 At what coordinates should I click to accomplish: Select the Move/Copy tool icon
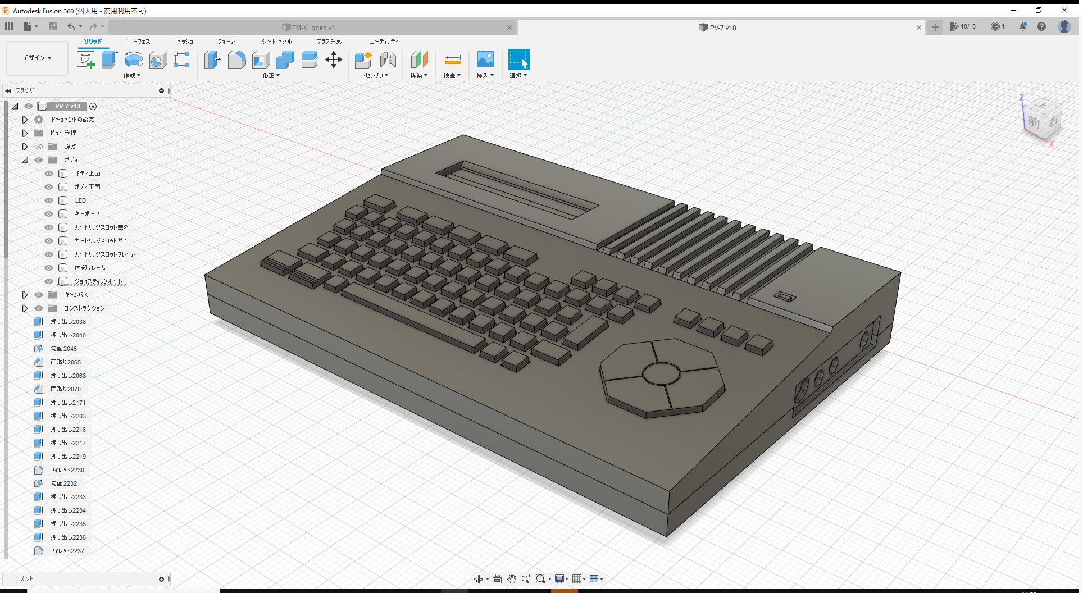(x=334, y=59)
